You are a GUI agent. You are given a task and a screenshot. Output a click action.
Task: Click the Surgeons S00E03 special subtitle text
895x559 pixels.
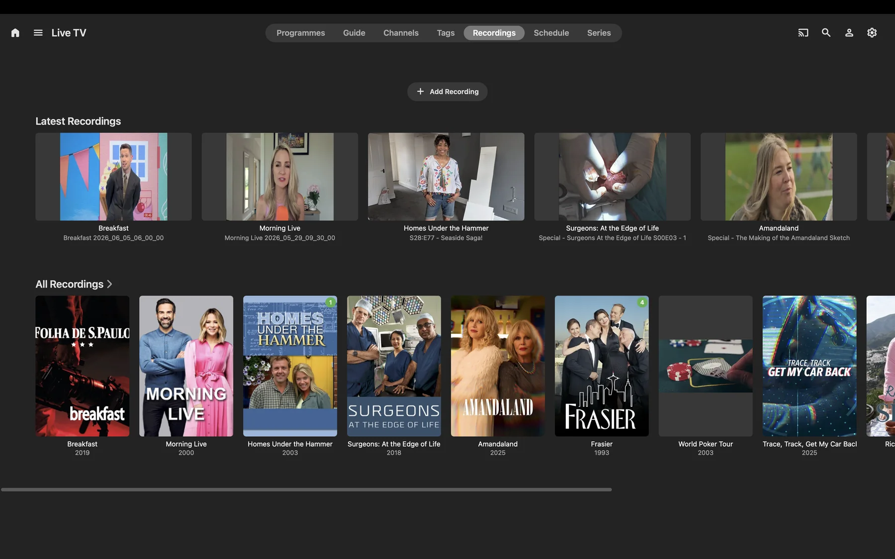[x=612, y=238]
